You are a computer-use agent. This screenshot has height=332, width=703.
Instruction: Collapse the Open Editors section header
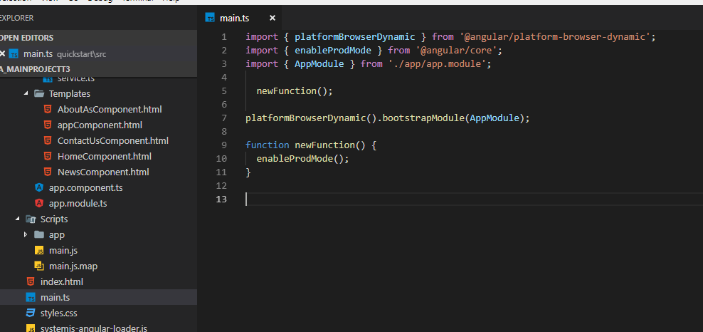tap(27, 38)
